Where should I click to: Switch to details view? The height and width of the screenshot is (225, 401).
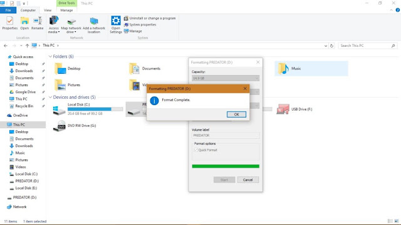(390, 221)
